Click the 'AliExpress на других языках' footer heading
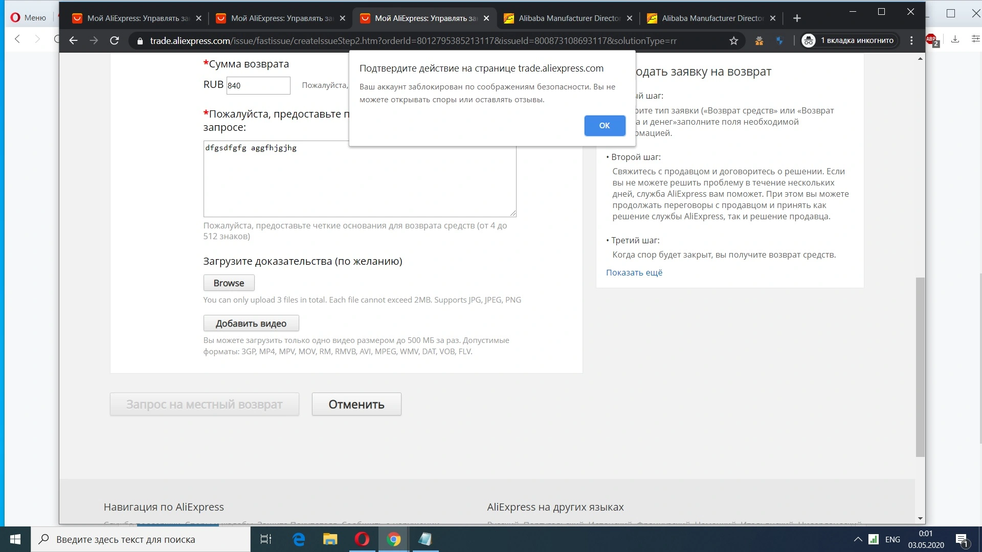 coord(555,507)
